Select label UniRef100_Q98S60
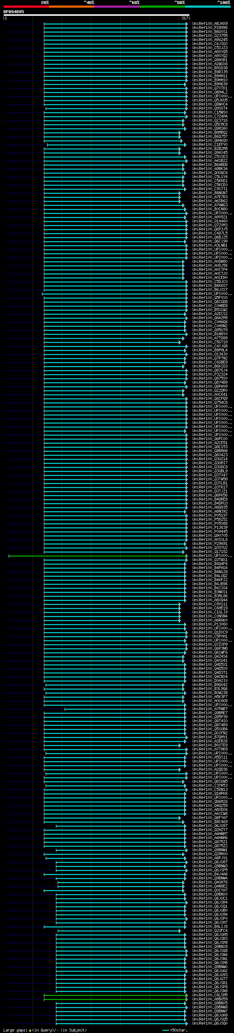Image resolution: width=234 pixels, height=1033 pixels. (x=210, y=128)
